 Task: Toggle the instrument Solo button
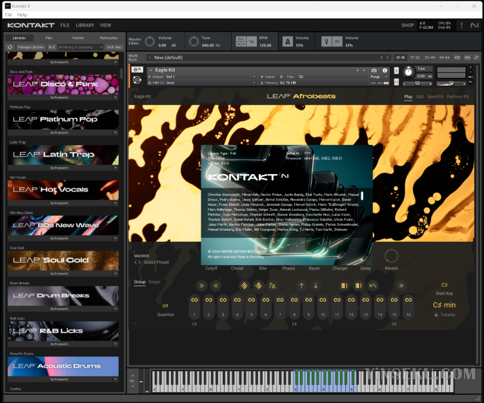tap(397, 70)
